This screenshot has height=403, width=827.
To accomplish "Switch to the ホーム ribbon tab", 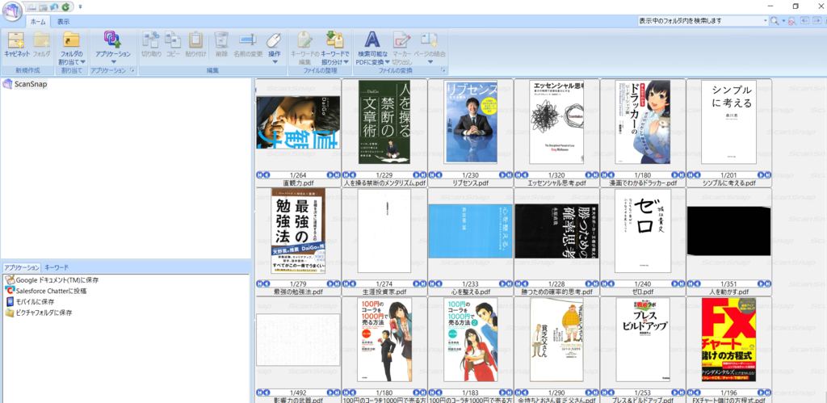I will click(x=37, y=22).
